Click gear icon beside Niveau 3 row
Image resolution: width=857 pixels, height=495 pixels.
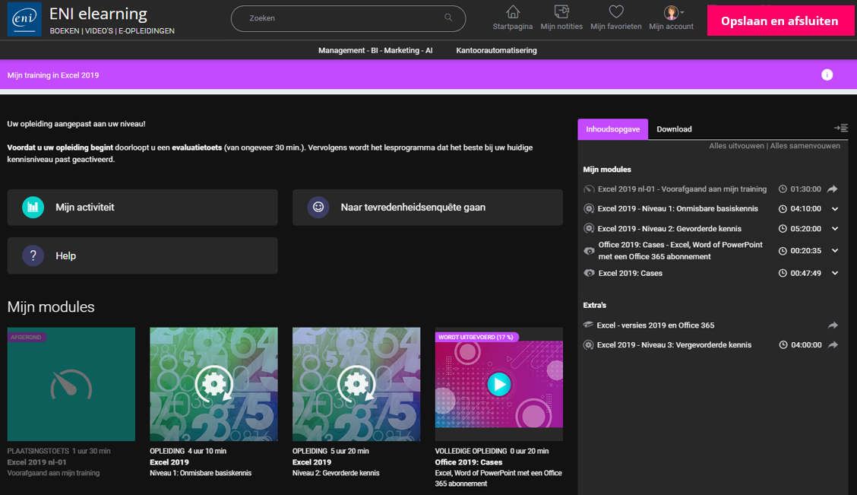(x=589, y=344)
